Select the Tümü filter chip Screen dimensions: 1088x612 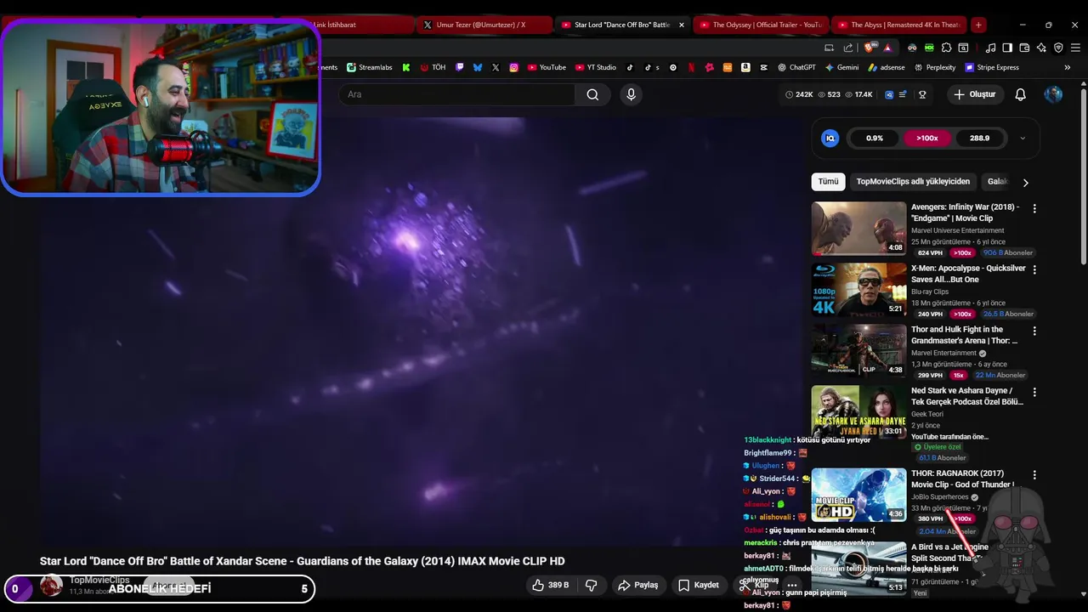click(x=828, y=181)
